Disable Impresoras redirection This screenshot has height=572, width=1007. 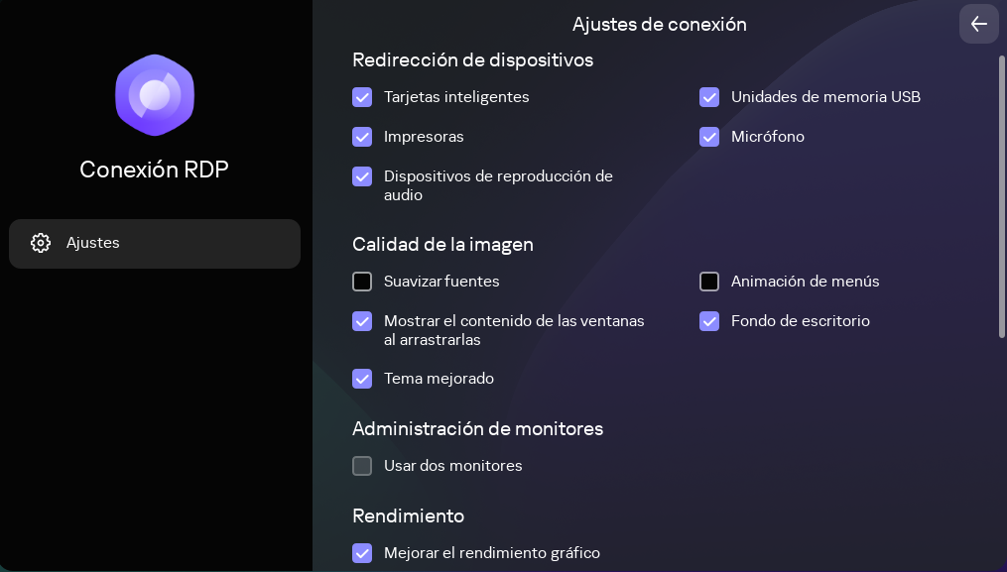coord(362,137)
